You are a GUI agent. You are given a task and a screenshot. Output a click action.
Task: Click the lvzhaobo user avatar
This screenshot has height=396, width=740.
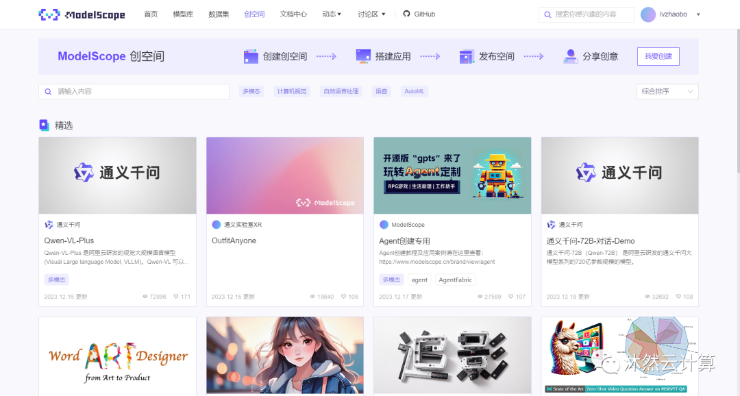coord(648,14)
